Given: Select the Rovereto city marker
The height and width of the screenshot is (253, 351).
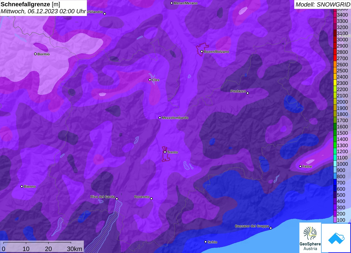Looking at the screenshot, I should pos(151,199).
